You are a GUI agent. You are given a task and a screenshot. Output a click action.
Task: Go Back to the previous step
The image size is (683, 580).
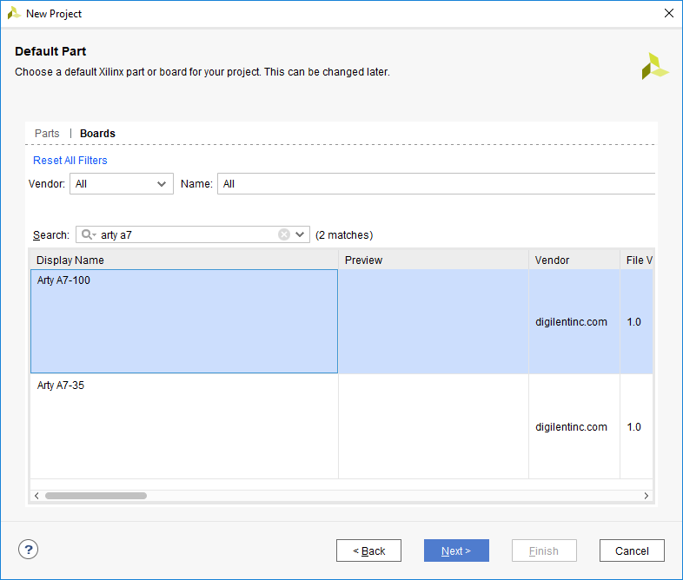(368, 550)
